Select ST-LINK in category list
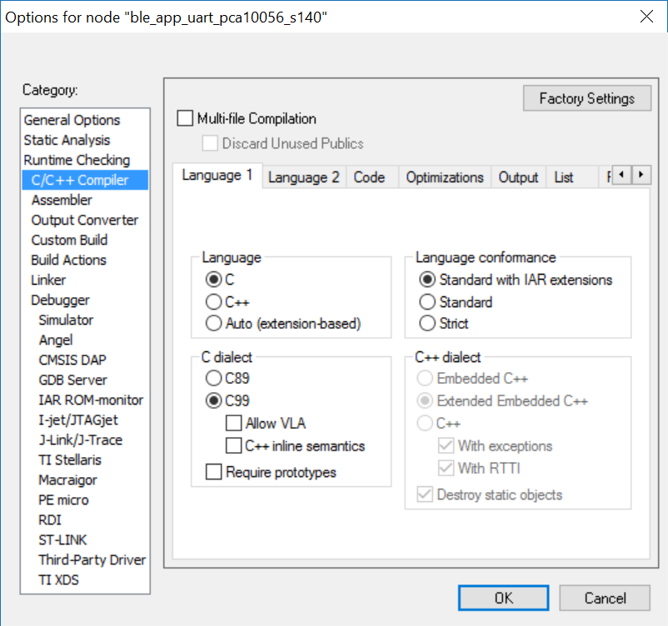This screenshot has width=668, height=626. tap(85, 540)
